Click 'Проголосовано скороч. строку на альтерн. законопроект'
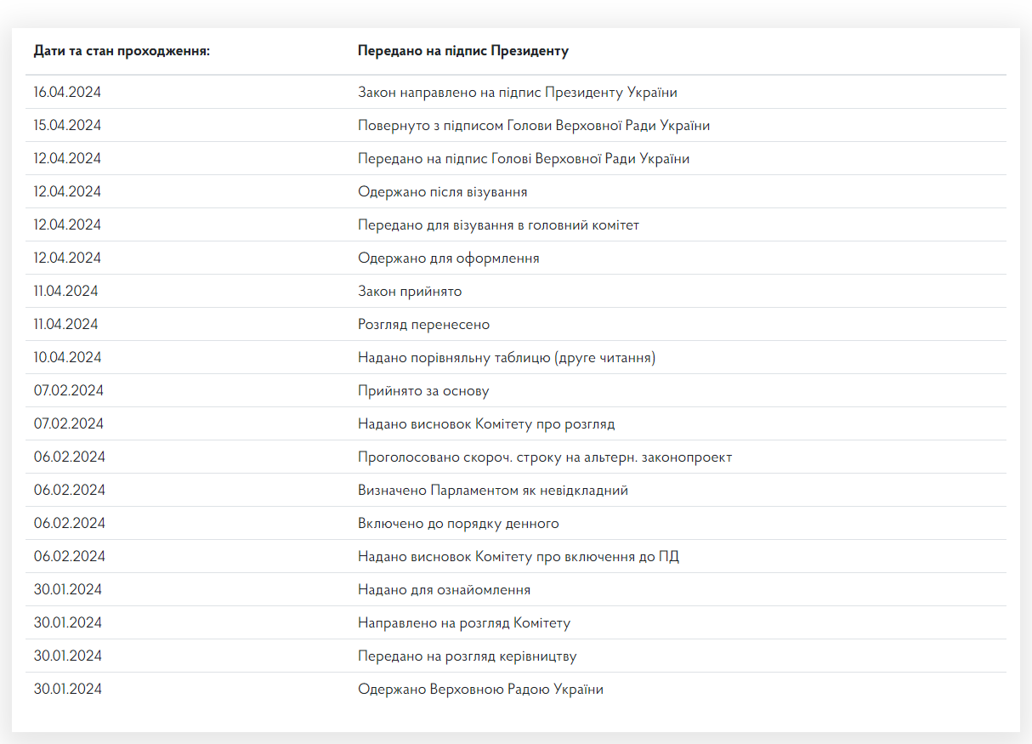This screenshot has height=744, width=1032. 544,457
